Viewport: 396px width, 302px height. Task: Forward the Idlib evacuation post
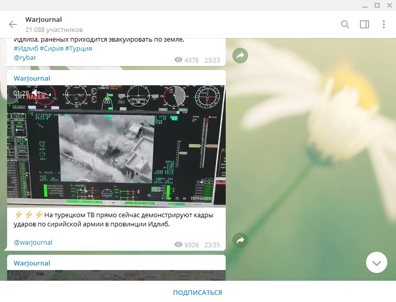point(240,56)
